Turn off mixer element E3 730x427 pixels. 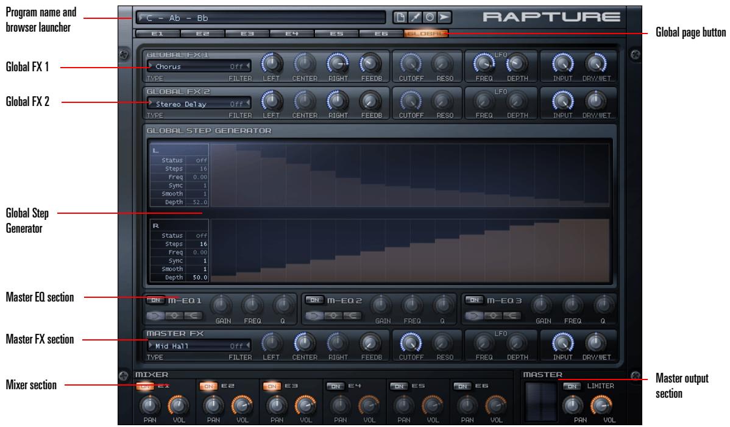(272, 386)
